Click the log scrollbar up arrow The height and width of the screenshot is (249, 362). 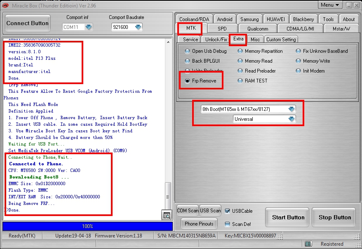coord(168,42)
